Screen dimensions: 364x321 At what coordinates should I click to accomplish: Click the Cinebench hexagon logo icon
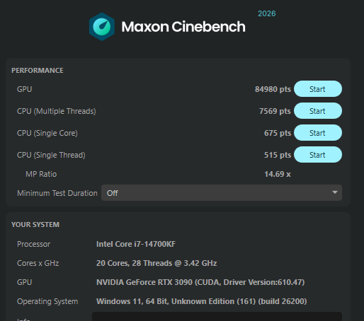[102, 27]
